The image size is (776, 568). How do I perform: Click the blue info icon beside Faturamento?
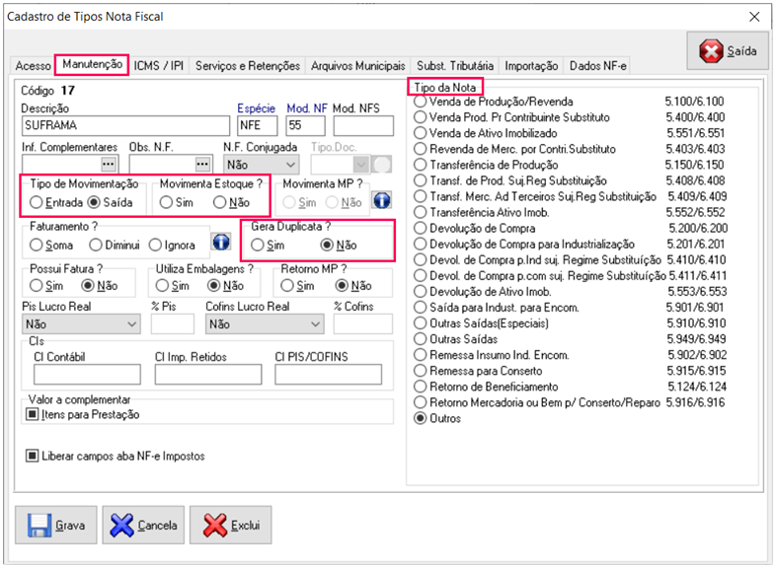point(222,244)
